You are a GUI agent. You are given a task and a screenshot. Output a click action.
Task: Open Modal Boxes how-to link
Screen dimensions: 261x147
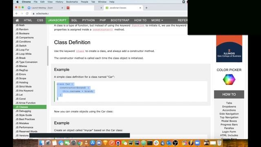click(x=229, y=121)
